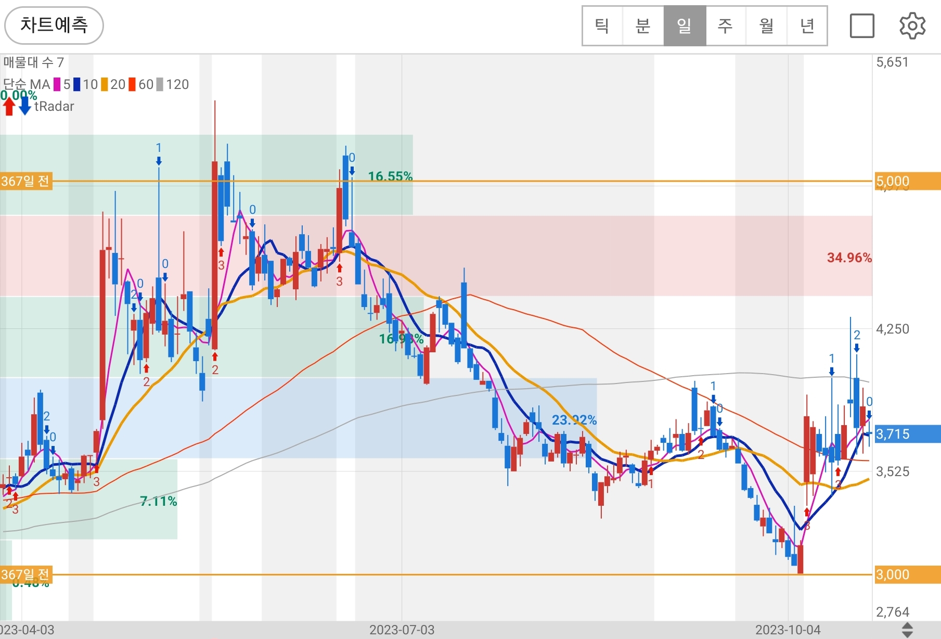Click the blue 3,715 current price tag
Image resolution: width=941 pixels, height=639 pixels.
[x=907, y=434]
